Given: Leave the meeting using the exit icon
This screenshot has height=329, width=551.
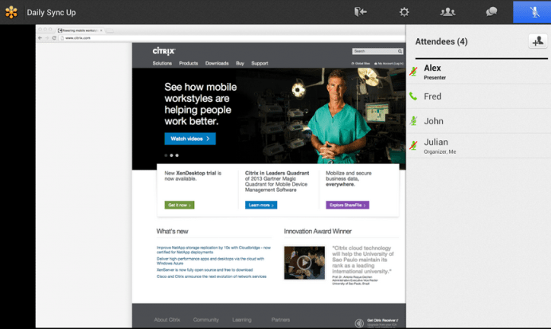Looking at the screenshot, I should click(x=360, y=12).
